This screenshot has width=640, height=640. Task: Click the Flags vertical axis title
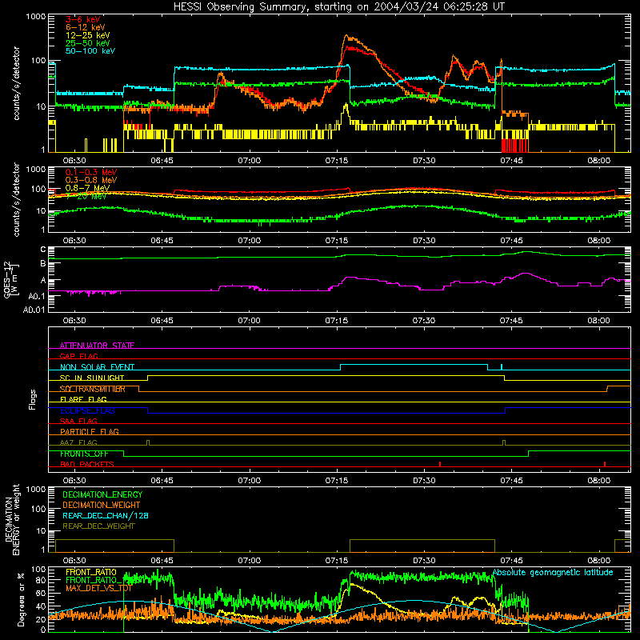(33, 399)
